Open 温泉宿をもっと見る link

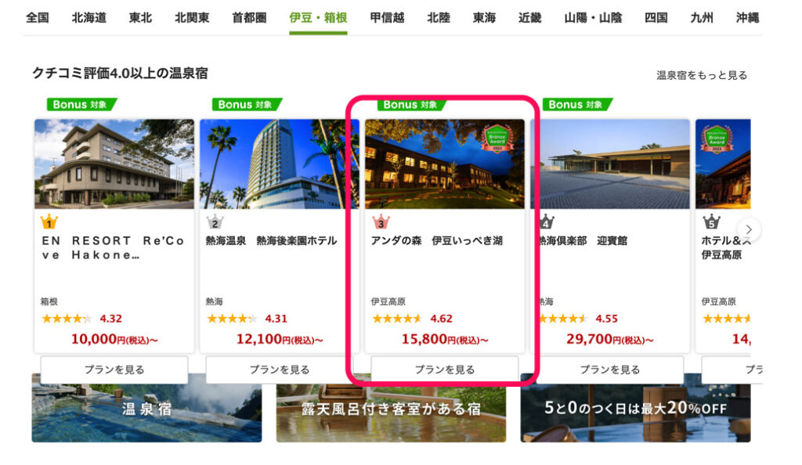tap(702, 75)
